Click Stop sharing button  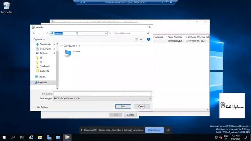[x=154, y=130]
